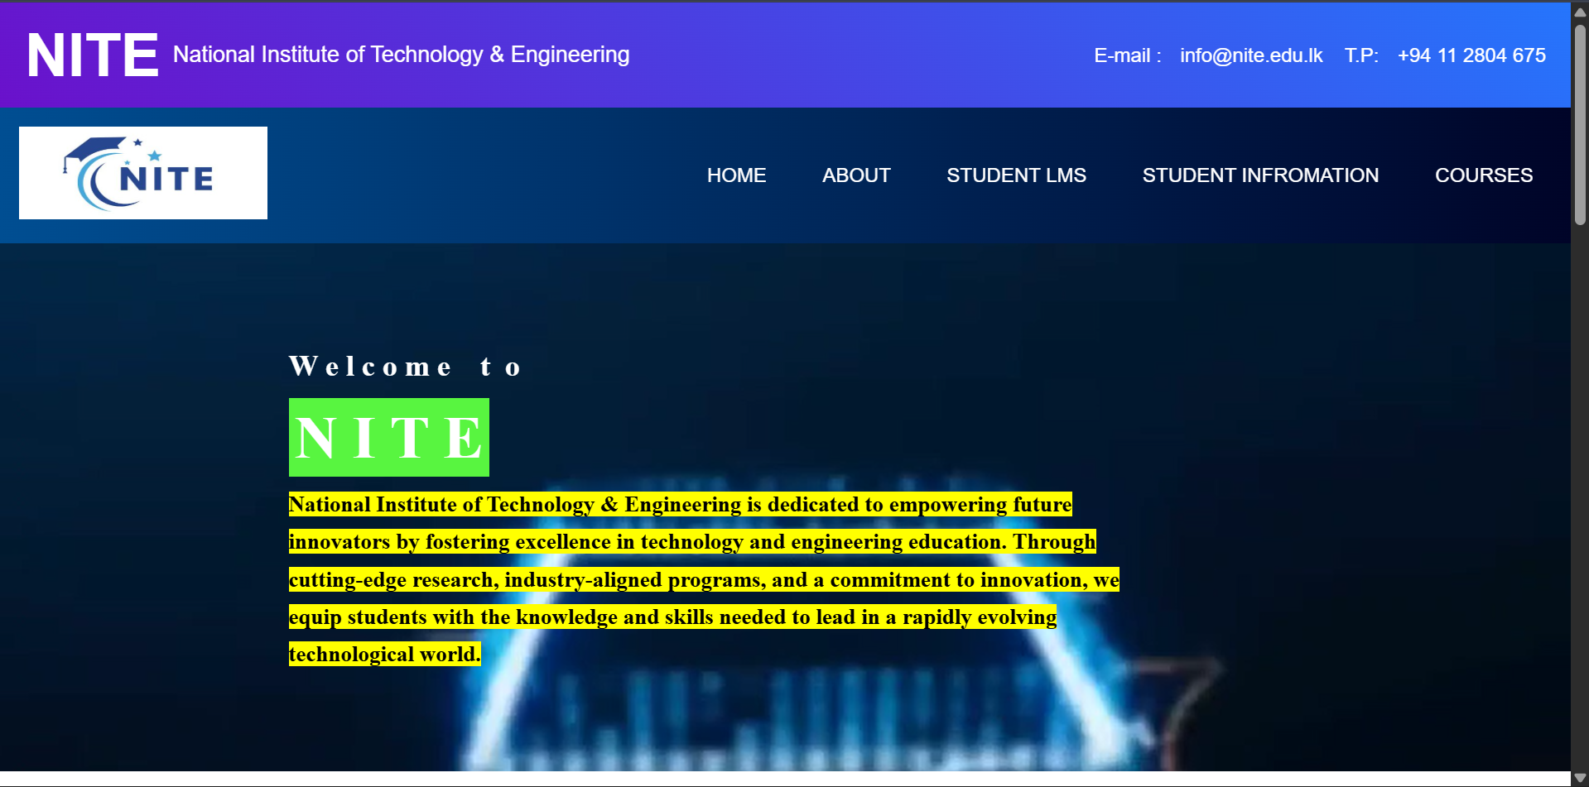
Task: Click the 'Welcome to' heading text
Action: (405, 367)
